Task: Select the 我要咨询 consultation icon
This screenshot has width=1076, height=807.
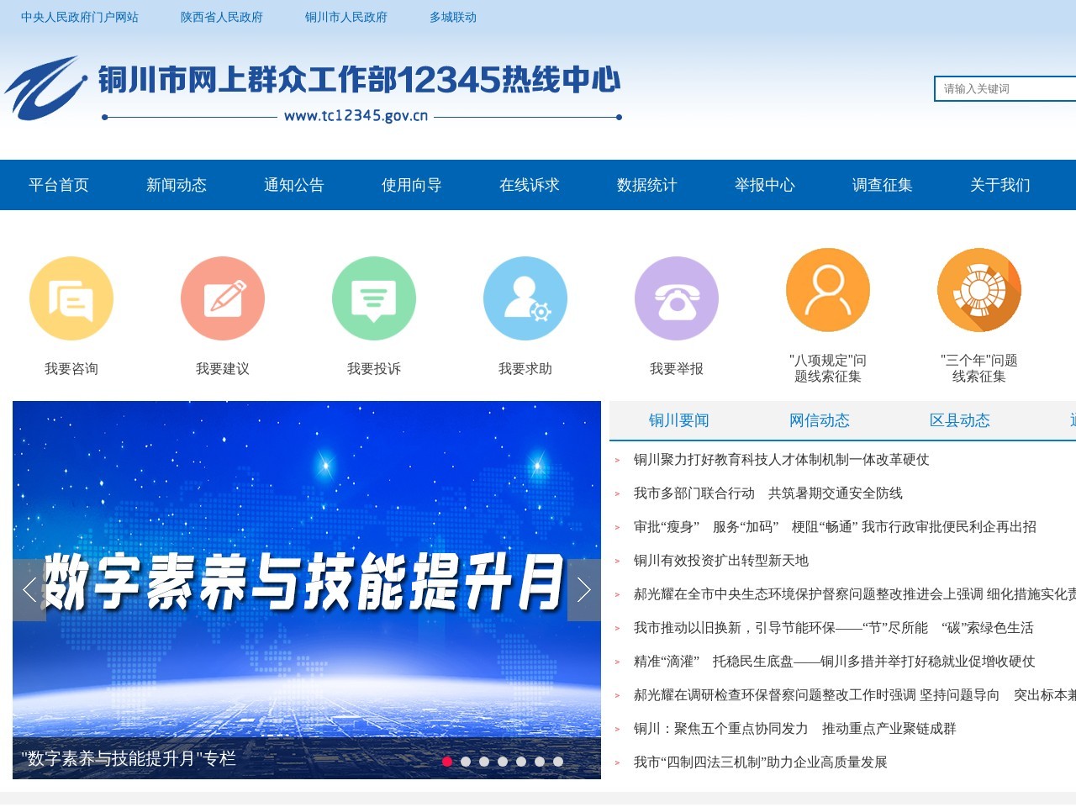Action: point(71,298)
